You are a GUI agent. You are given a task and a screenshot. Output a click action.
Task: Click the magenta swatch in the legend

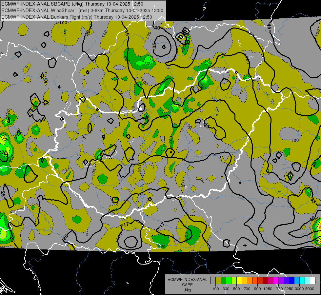point(276,281)
